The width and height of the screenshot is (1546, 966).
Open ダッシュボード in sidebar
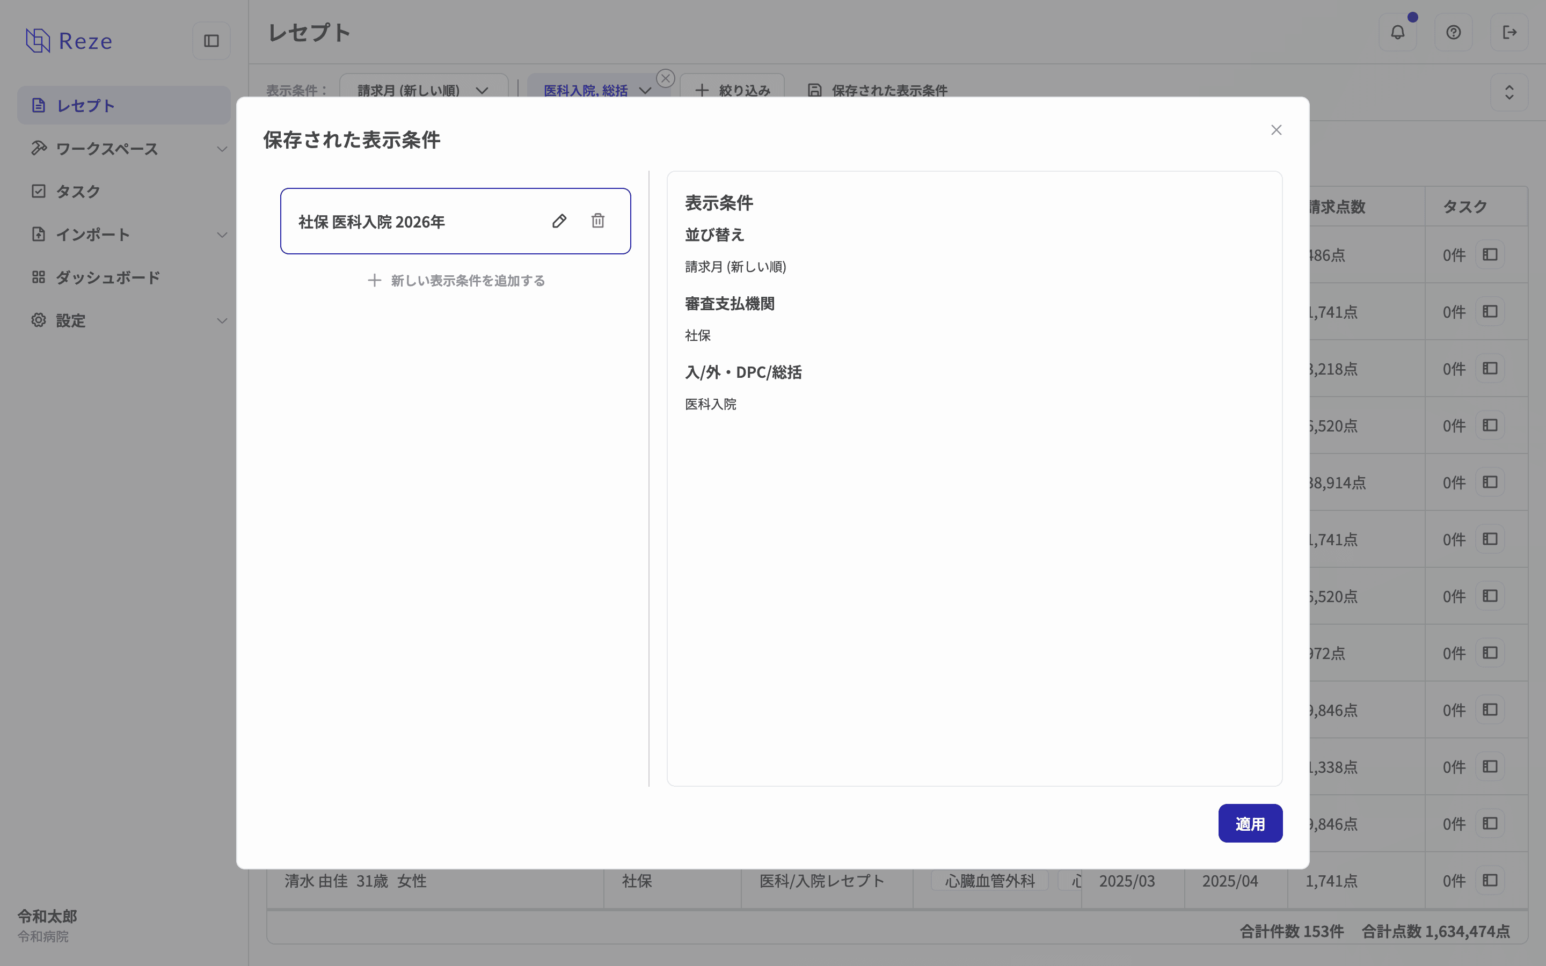pyautogui.click(x=124, y=277)
